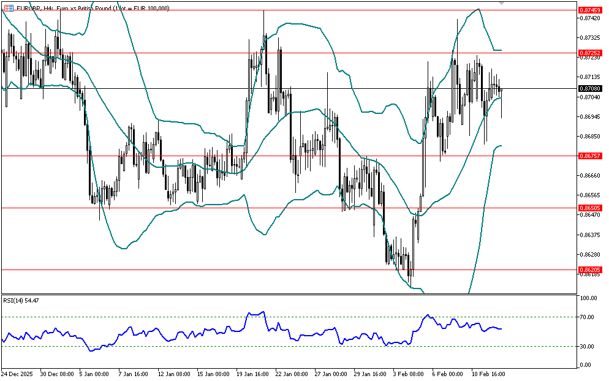Click the red 0.86505 price level label
This screenshot has height=381, width=609.
pyautogui.click(x=590, y=208)
